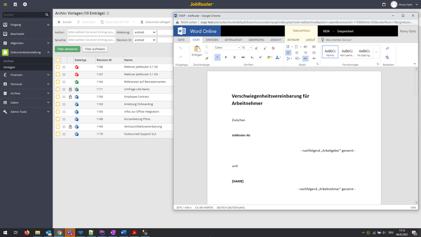Center align the paragraph
This screenshot has height=237, width=421.
[297, 53]
